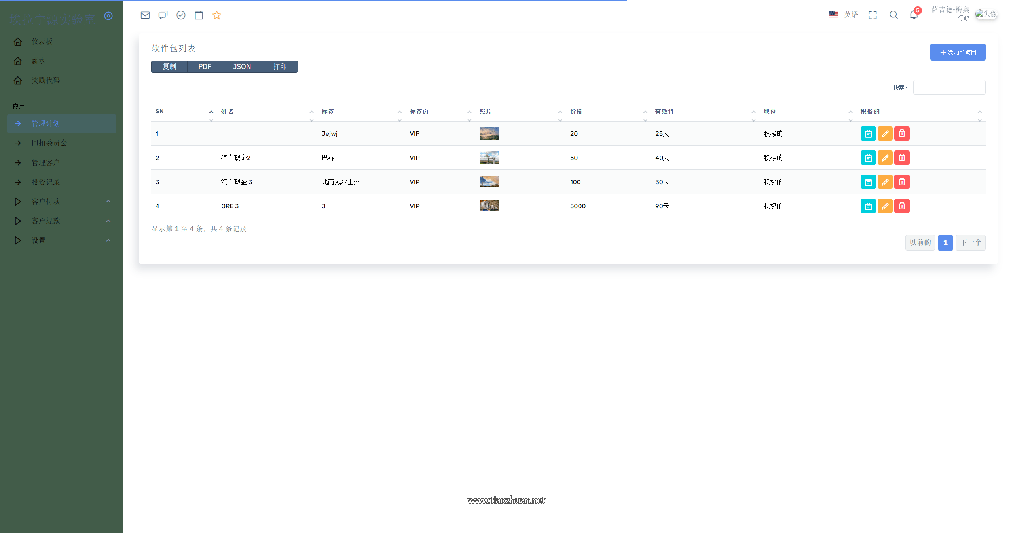Open the calendar icon in top bar
The height and width of the screenshot is (533, 1013).
pos(199,15)
